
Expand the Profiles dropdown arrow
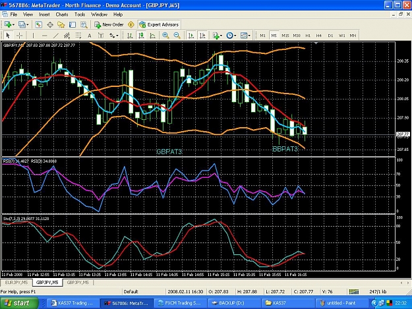[x=27, y=24]
